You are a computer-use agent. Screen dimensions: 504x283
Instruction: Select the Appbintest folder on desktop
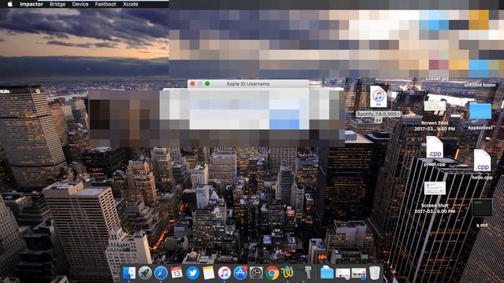click(480, 111)
